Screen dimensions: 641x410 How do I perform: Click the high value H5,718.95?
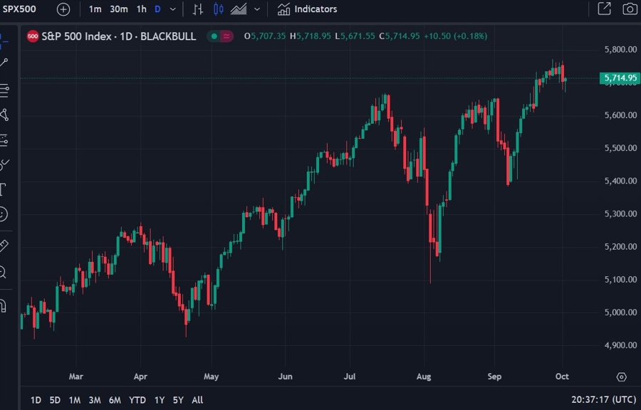[x=311, y=36]
